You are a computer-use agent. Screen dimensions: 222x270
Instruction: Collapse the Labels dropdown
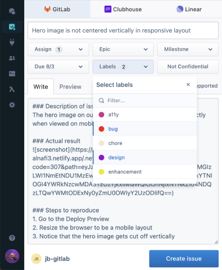click(x=123, y=67)
